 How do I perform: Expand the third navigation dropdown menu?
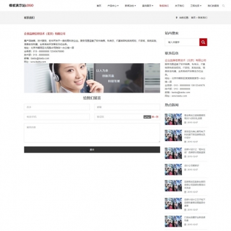130,6
